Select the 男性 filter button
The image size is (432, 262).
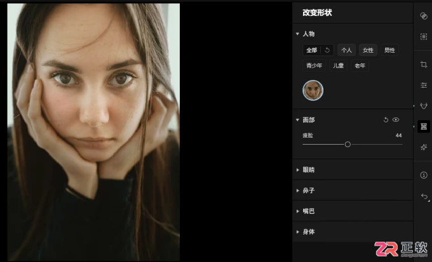point(389,50)
